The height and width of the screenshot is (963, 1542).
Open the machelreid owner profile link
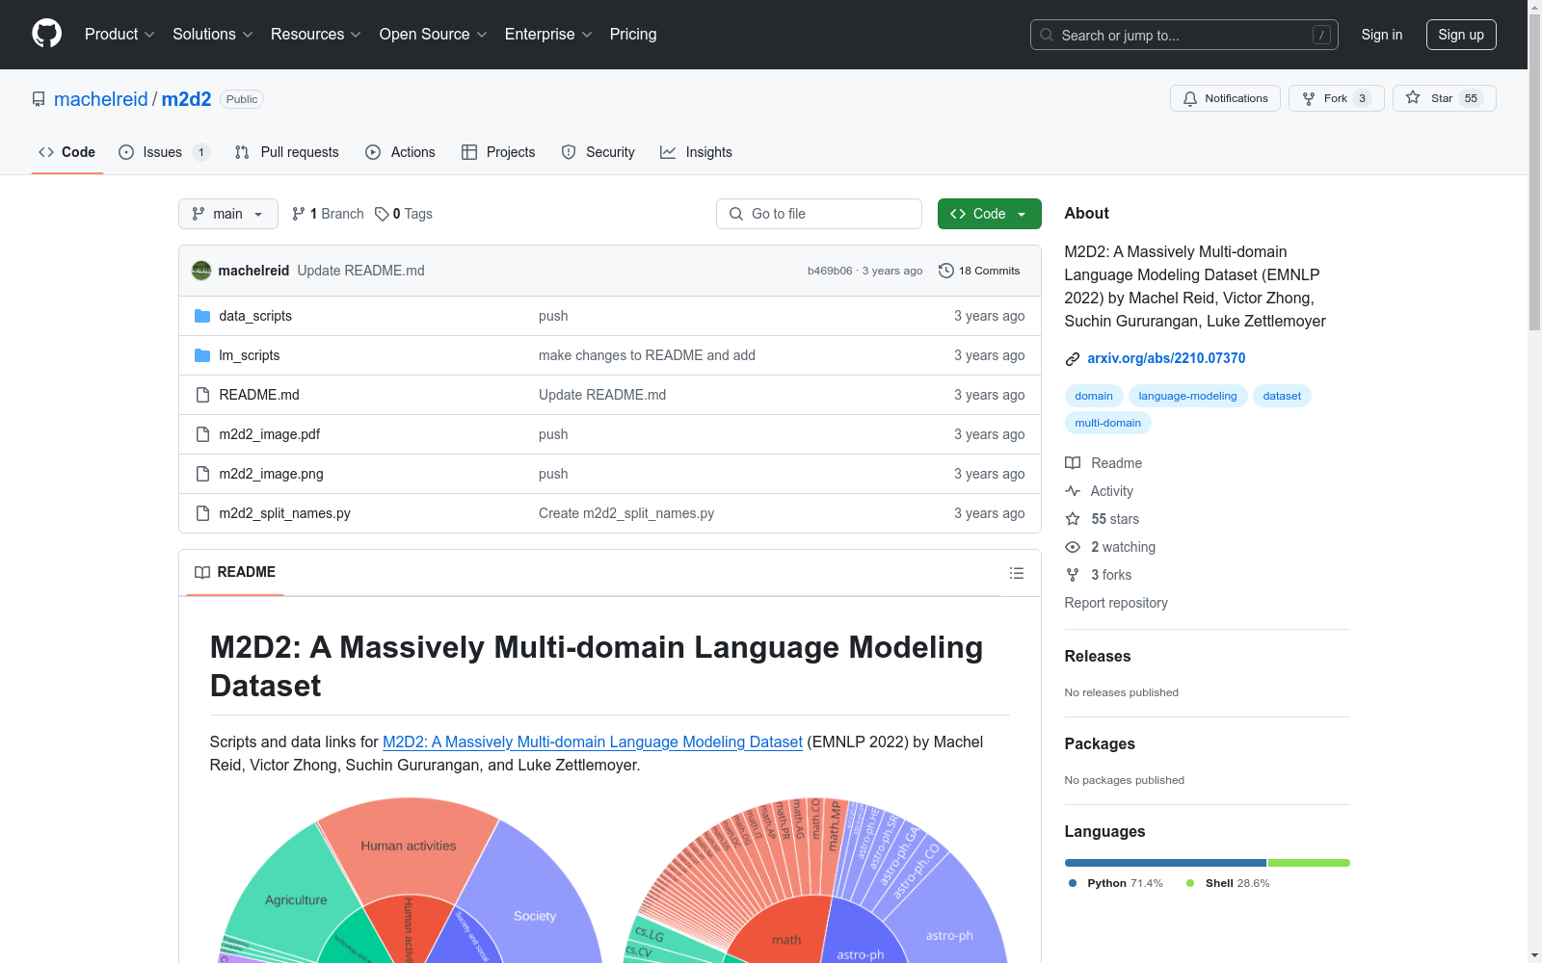(x=101, y=99)
